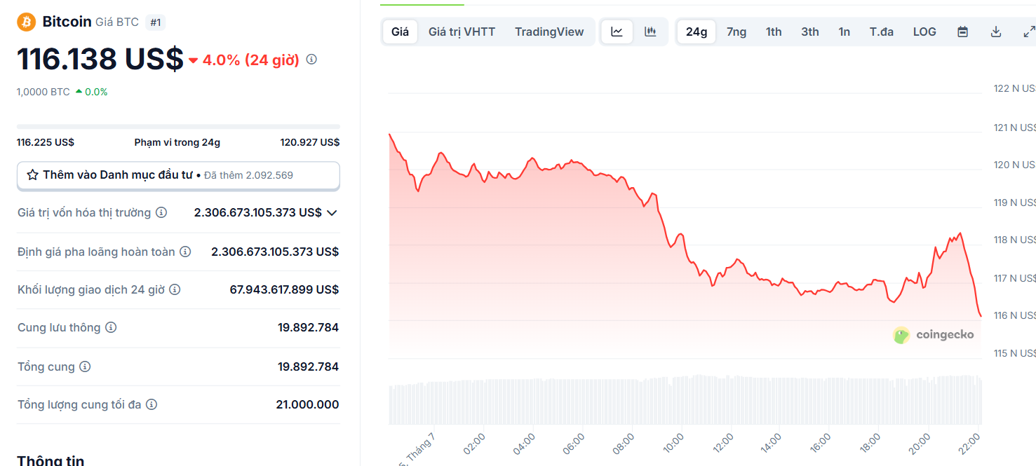Viewport: 1036px width, 466px height.
Task: Expand chart to fullscreen
Action: (1029, 32)
